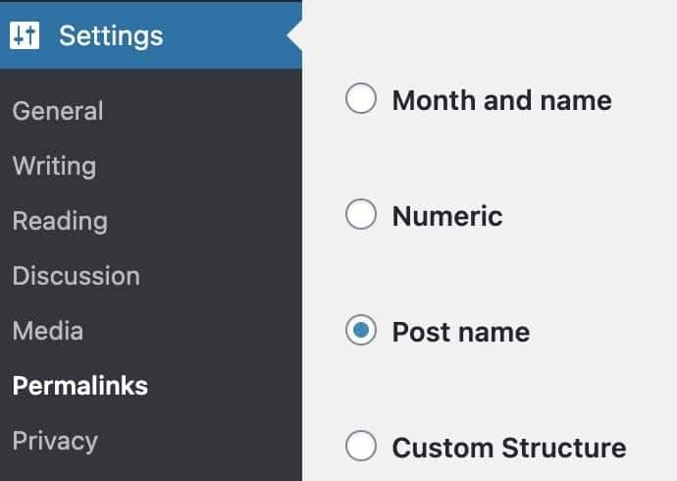Image resolution: width=677 pixels, height=481 pixels.
Task: Select the Month and name radio button
Action: pyautogui.click(x=361, y=98)
